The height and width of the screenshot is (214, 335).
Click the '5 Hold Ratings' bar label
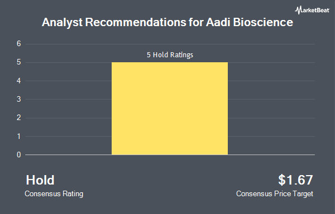pyautogui.click(x=170, y=55)
